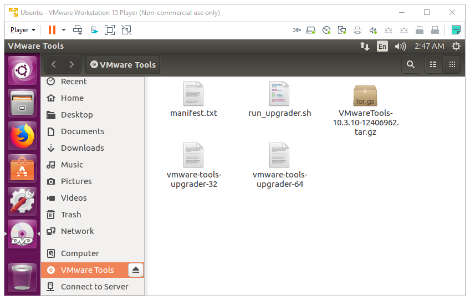Select the run_upgrader.sh script
Image resolution: width=470 pixels, height=300 pixels.
click(x=279, y=99)
